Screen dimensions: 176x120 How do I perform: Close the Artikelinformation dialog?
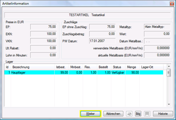coord(172,4)
